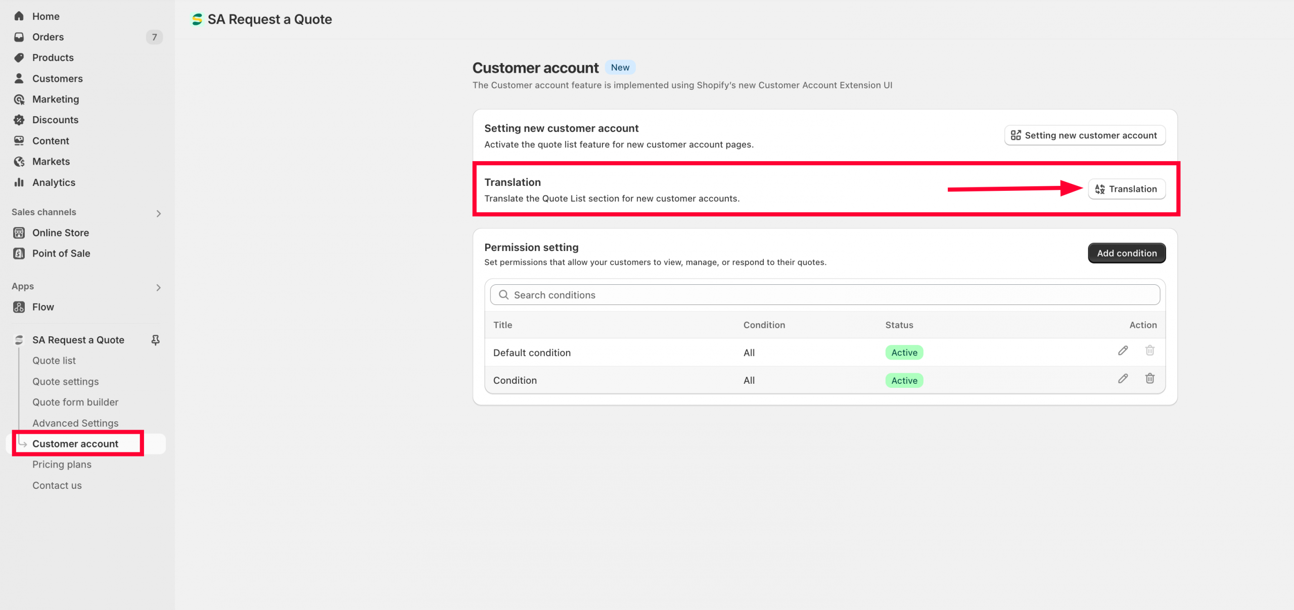1294x610 pixels.
Task: Expand the Sales channels section chevron
Action: click(x=159, y=214)
